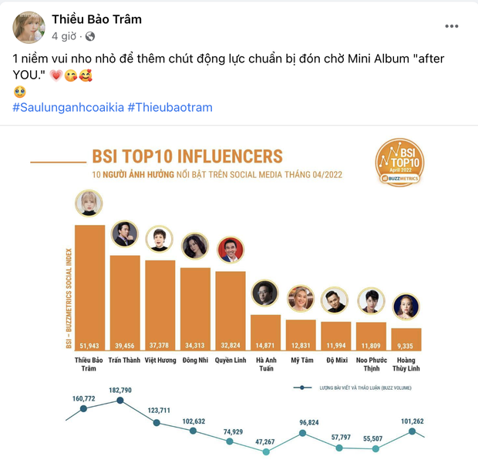Viewport: 478px width, 463px height.
Task: Click Quyền Linh's circular portrait
Action: [x=230, y=250]
